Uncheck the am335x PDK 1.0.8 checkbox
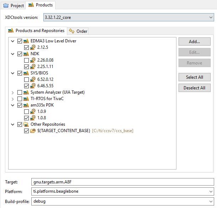 pos(26,118)
